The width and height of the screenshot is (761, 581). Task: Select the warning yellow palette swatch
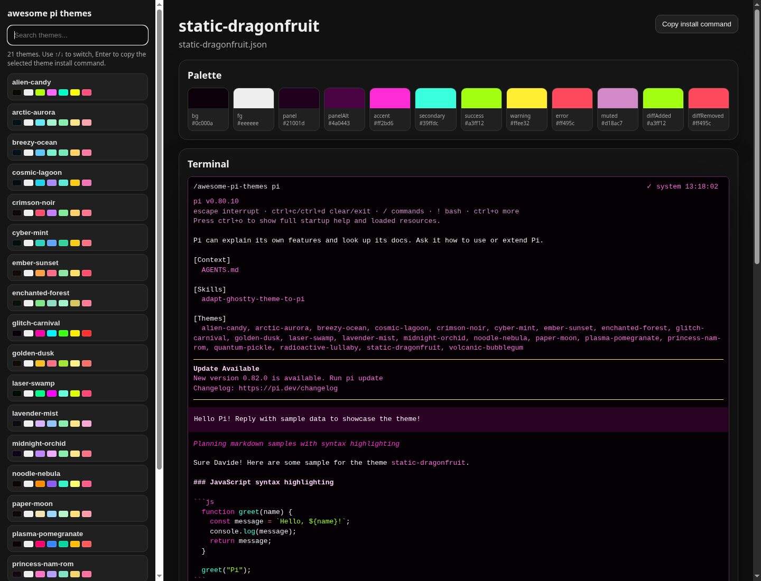[527, 109]
